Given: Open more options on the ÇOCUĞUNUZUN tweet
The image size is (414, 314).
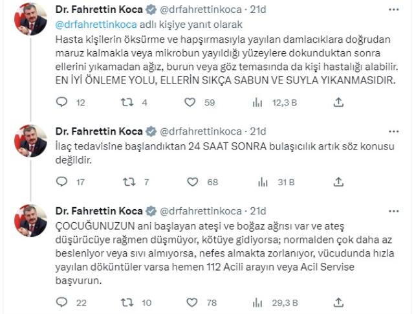Looking at the screenshot, I should [x=395, y=211].
